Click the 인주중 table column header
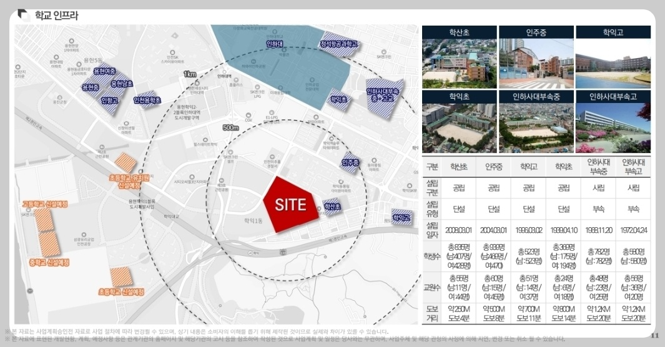 click(494, 167)
